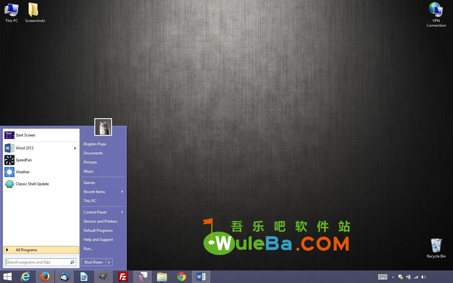Image resolution: width=453 pixels, height=283 pixels.
Task: Switch to GIMP on the taskbar
Action: coord(103,277)
